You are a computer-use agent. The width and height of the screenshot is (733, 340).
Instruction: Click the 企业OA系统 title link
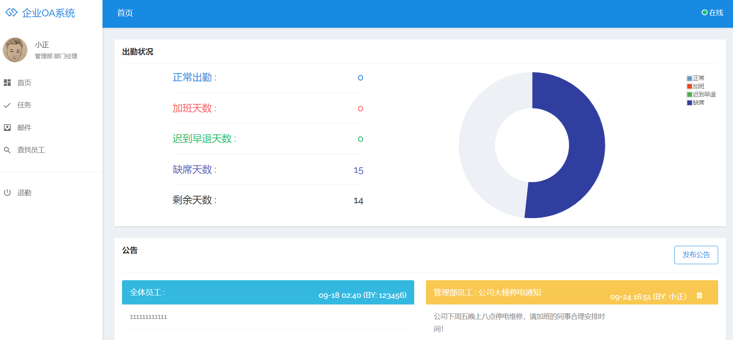(49, 13)
